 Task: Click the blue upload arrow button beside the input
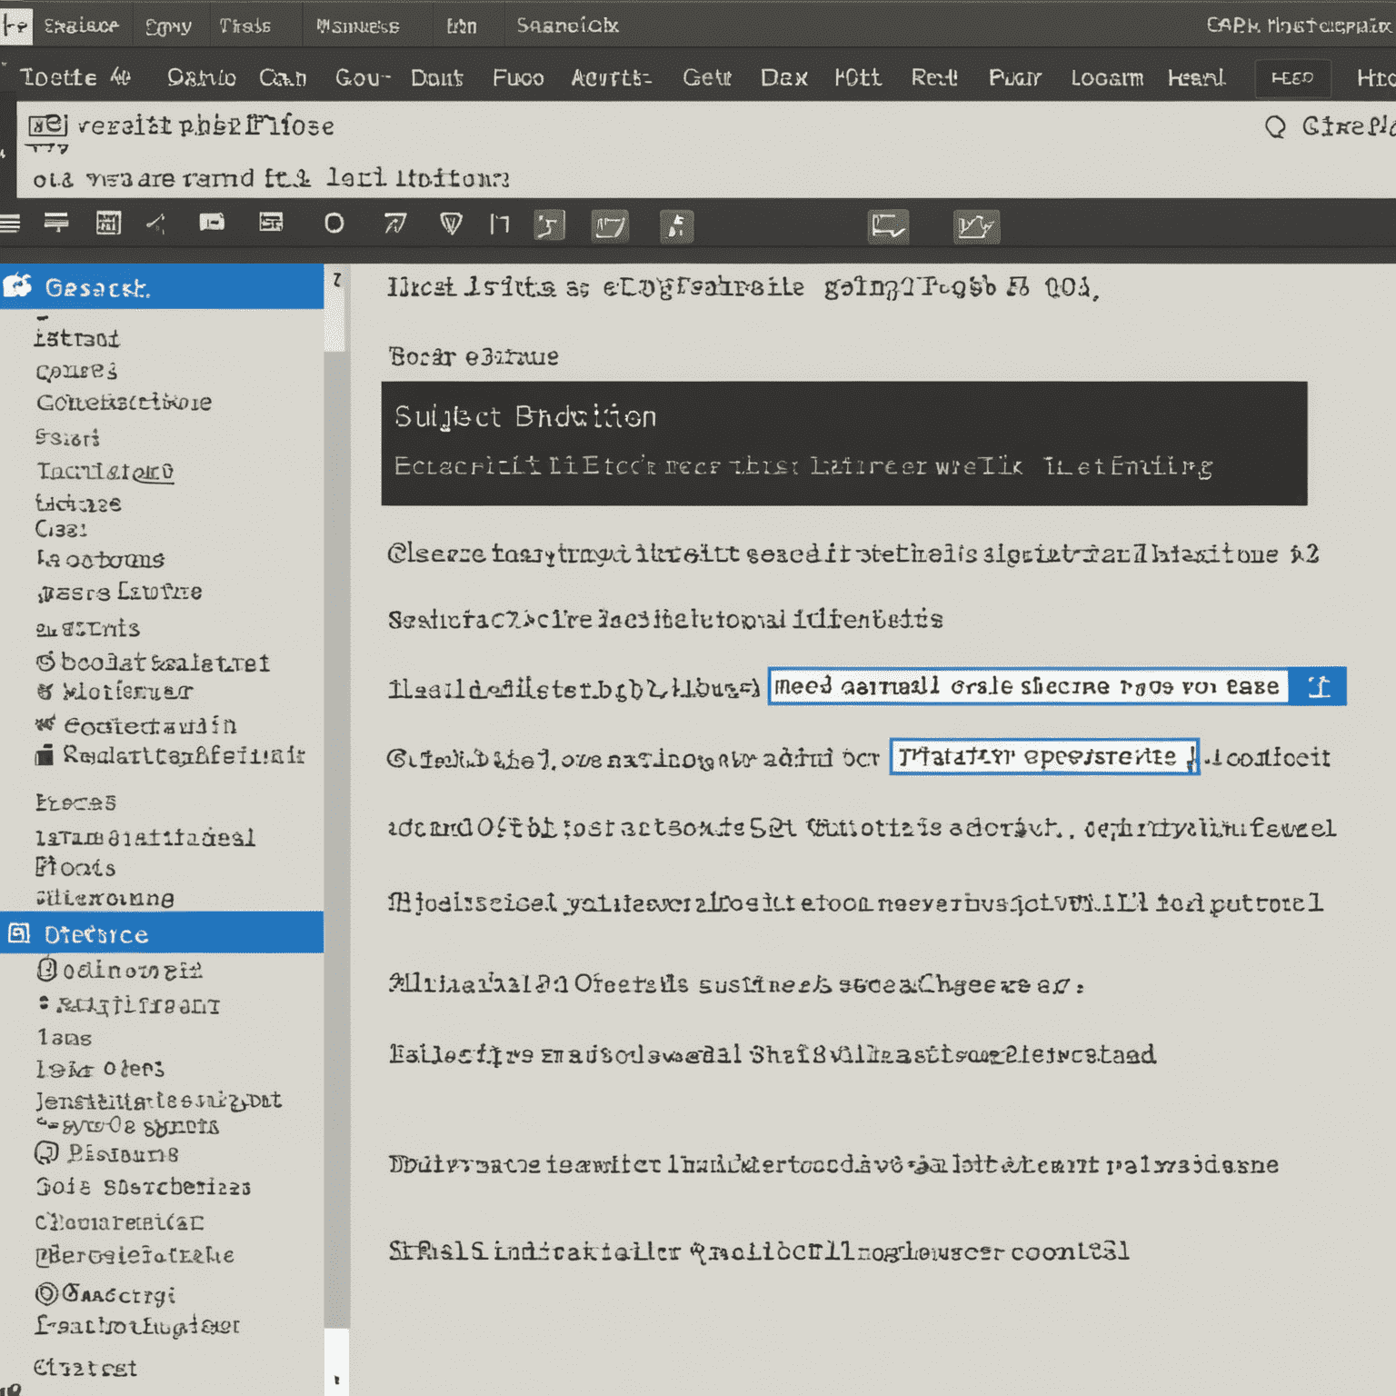(x=1319, y=686)
